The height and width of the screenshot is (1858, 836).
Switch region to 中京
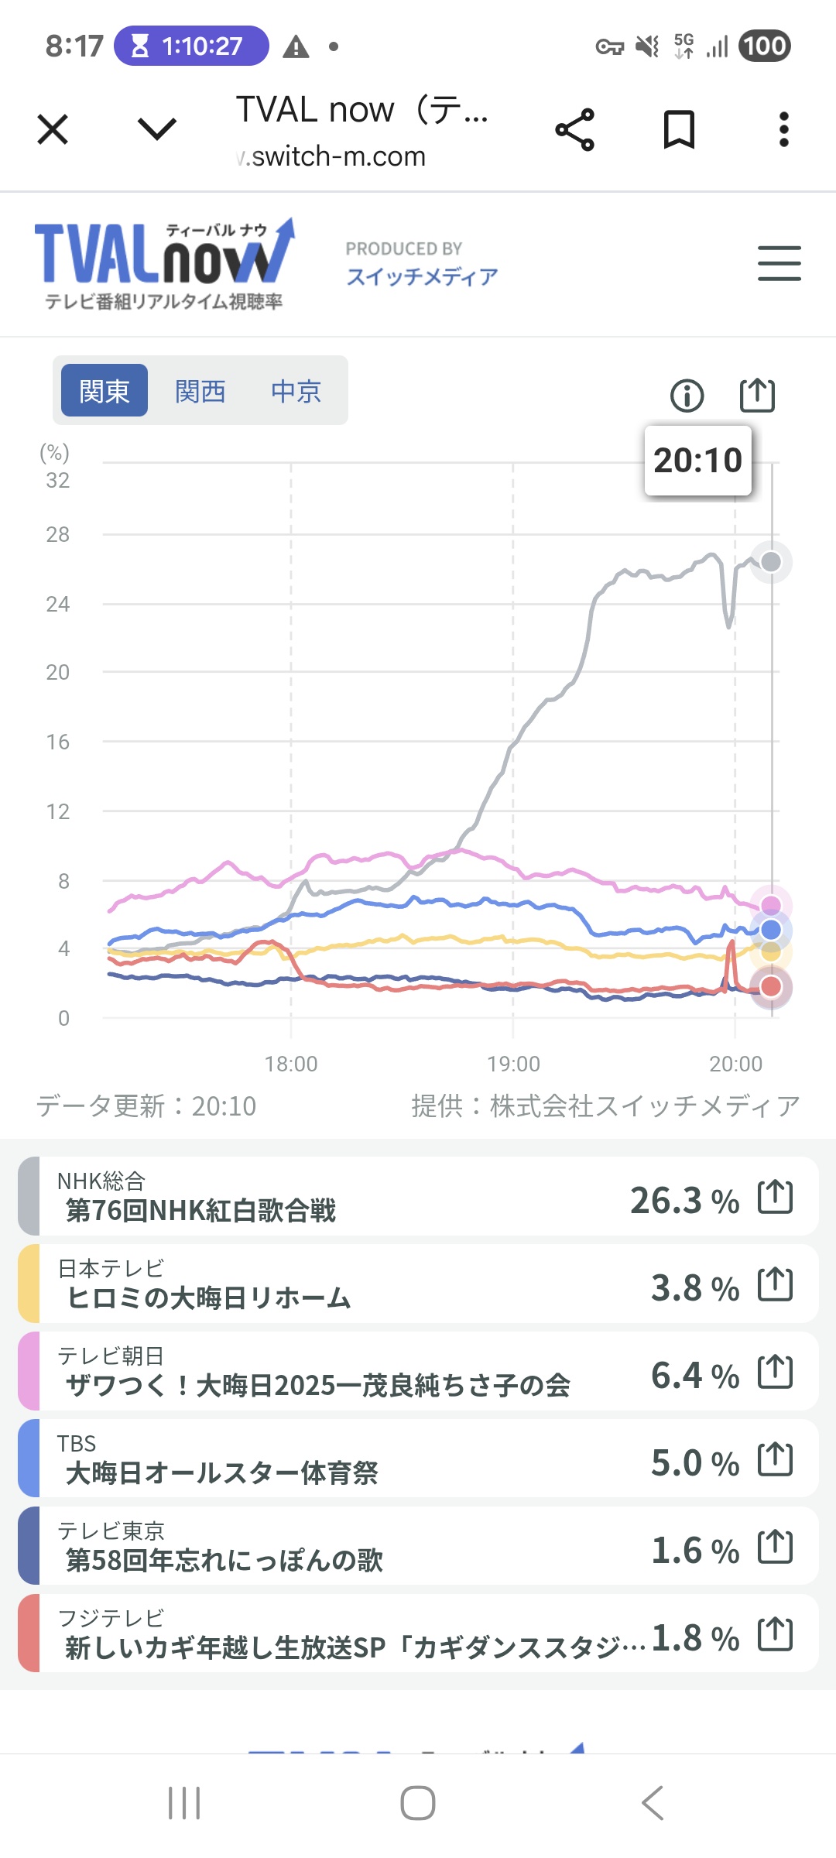pyautogui.click(x=296, y=391)
